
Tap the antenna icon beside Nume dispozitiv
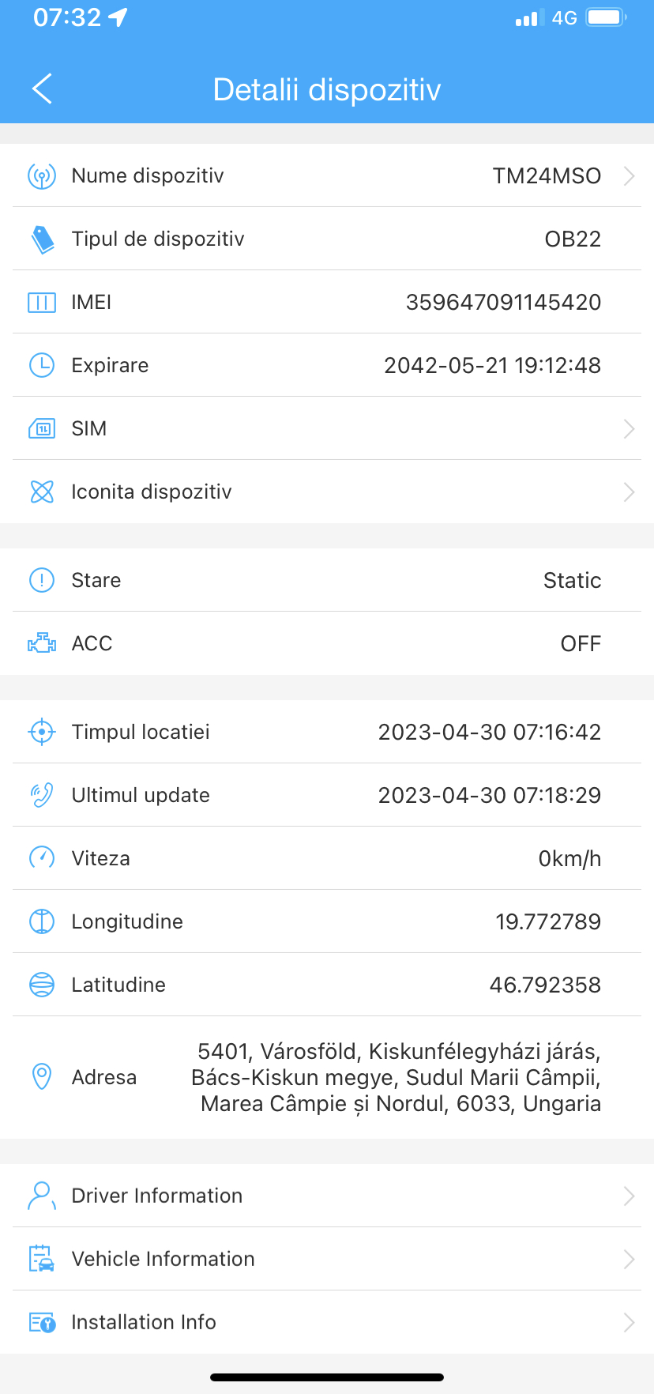click(x=41, y=175)
